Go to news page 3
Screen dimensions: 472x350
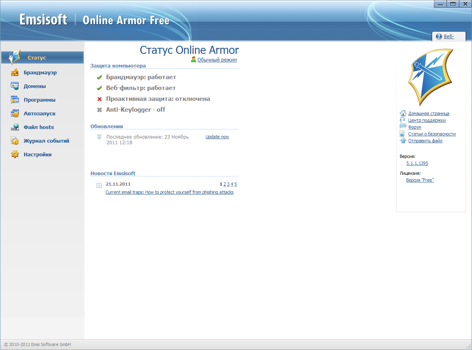click(228, 184)
